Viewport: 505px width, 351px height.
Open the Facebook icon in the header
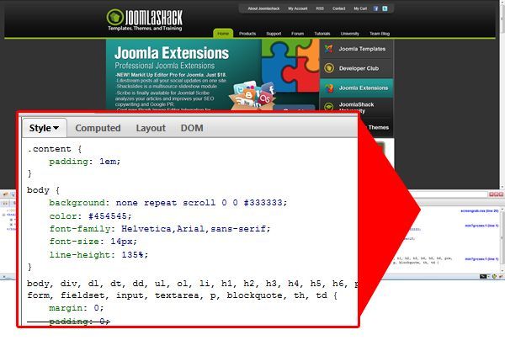pyautogui.click(x=375, y=8)
